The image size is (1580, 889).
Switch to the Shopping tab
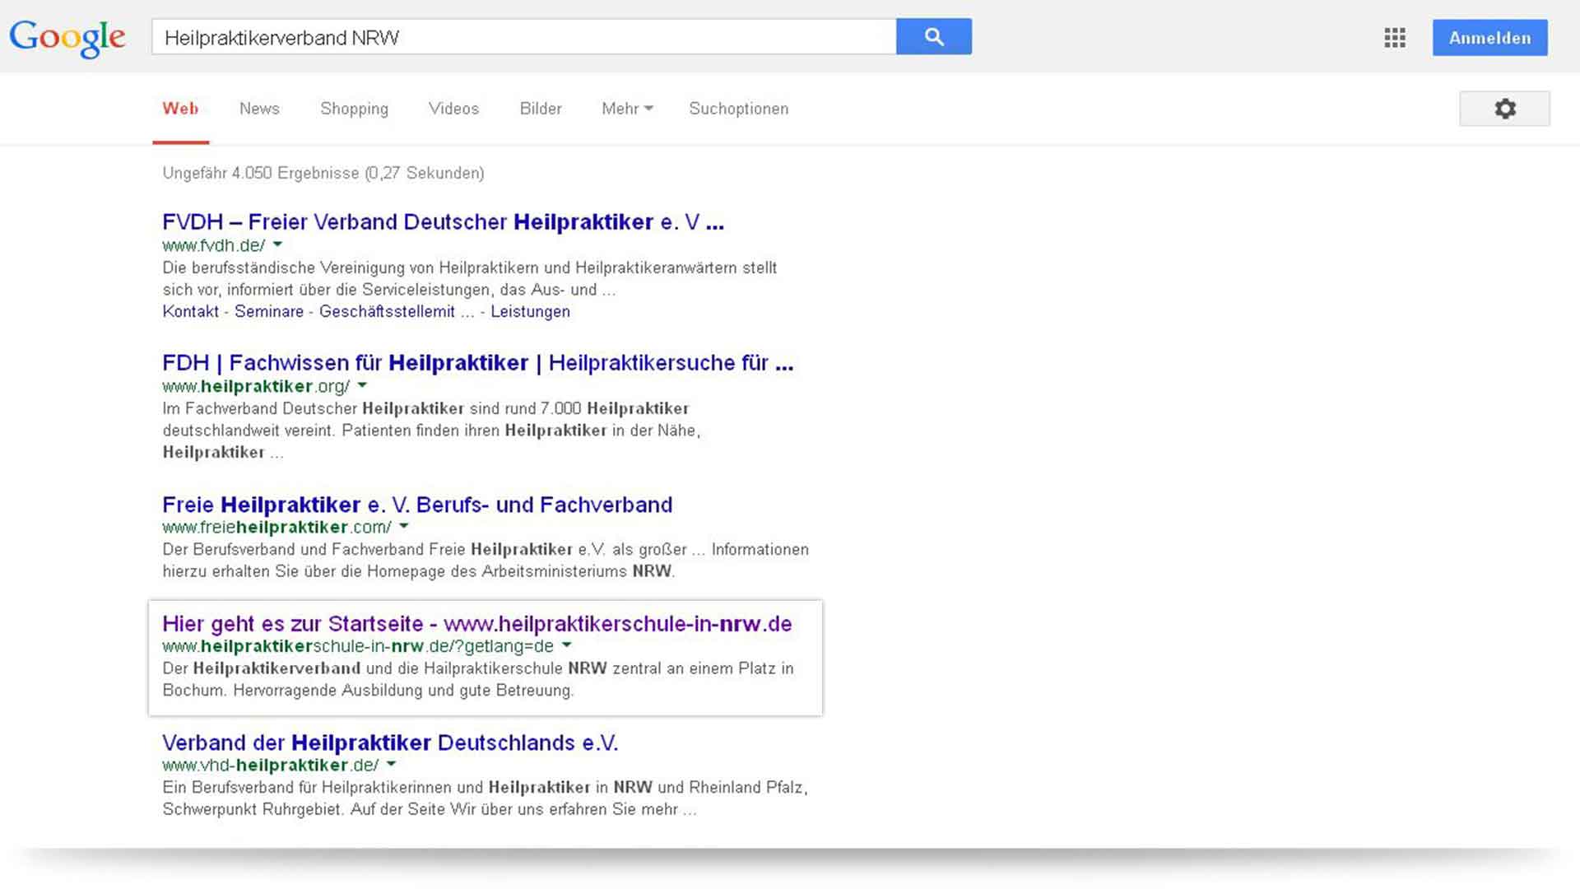click(x=354, y=109)
